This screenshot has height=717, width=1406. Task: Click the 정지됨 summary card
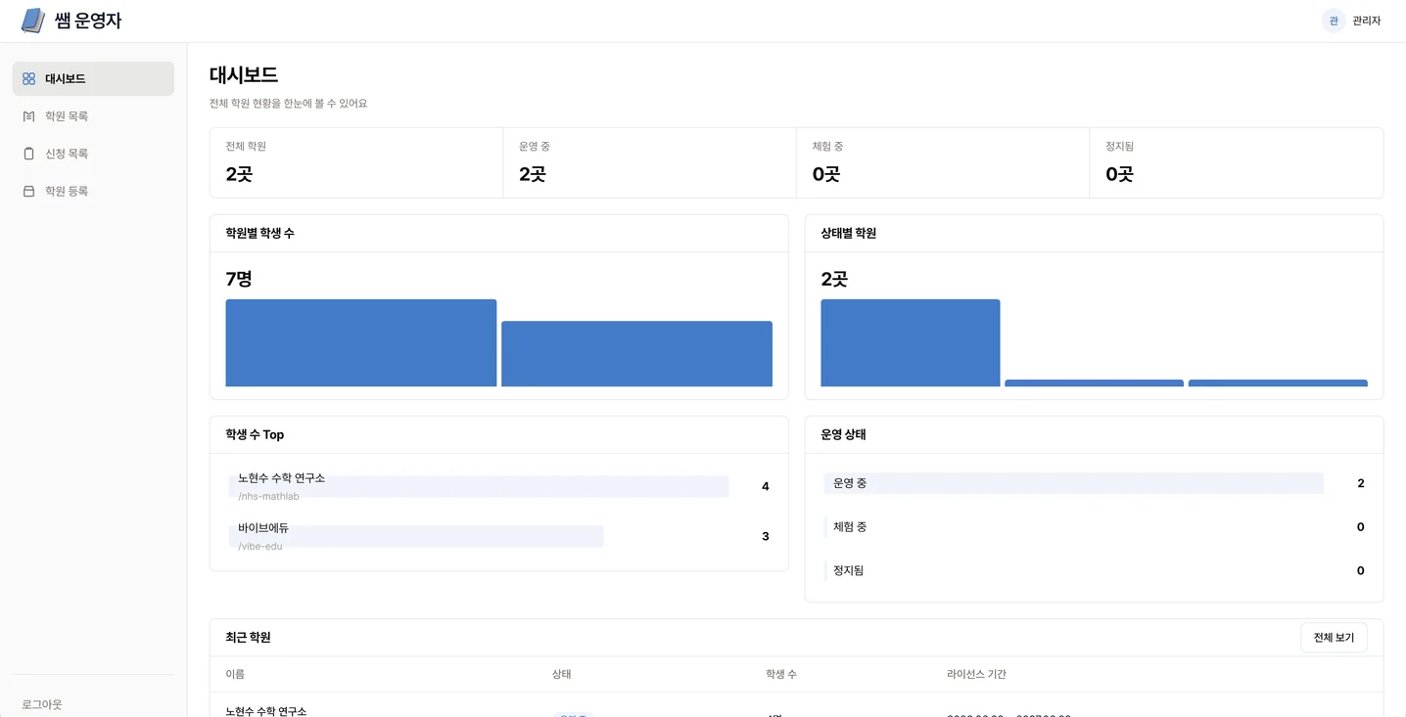[1237, 162]
